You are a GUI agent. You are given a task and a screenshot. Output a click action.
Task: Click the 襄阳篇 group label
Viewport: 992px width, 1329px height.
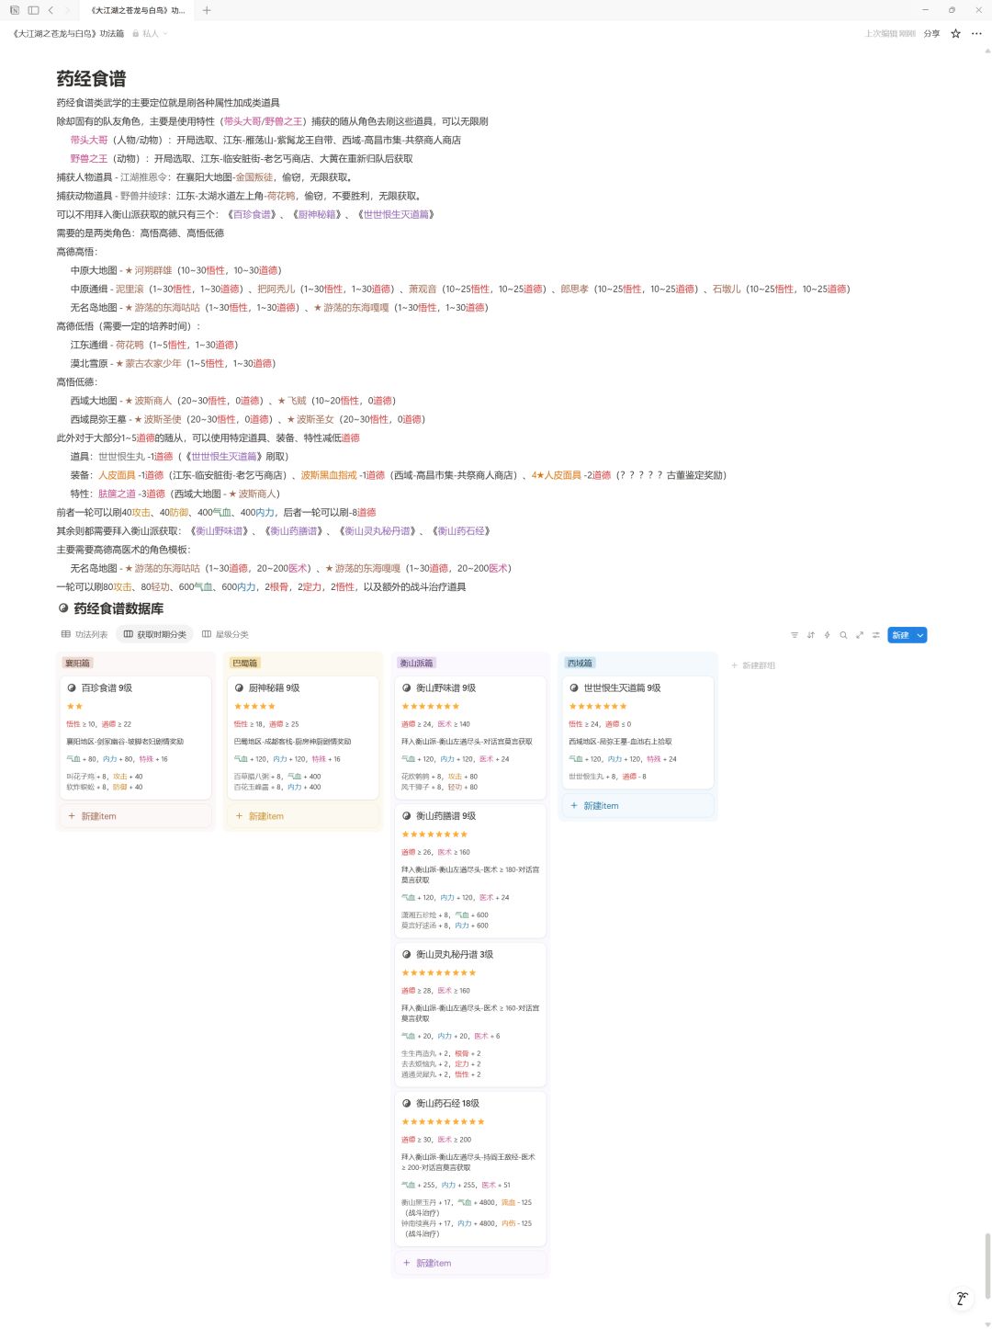(x=77, y=663)
